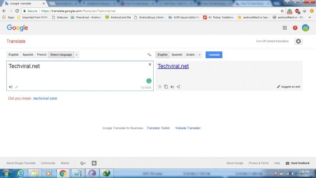316x178 pixels.
Task: Switch to Chrome in the taskbar
Action: (x=63, y=174)
